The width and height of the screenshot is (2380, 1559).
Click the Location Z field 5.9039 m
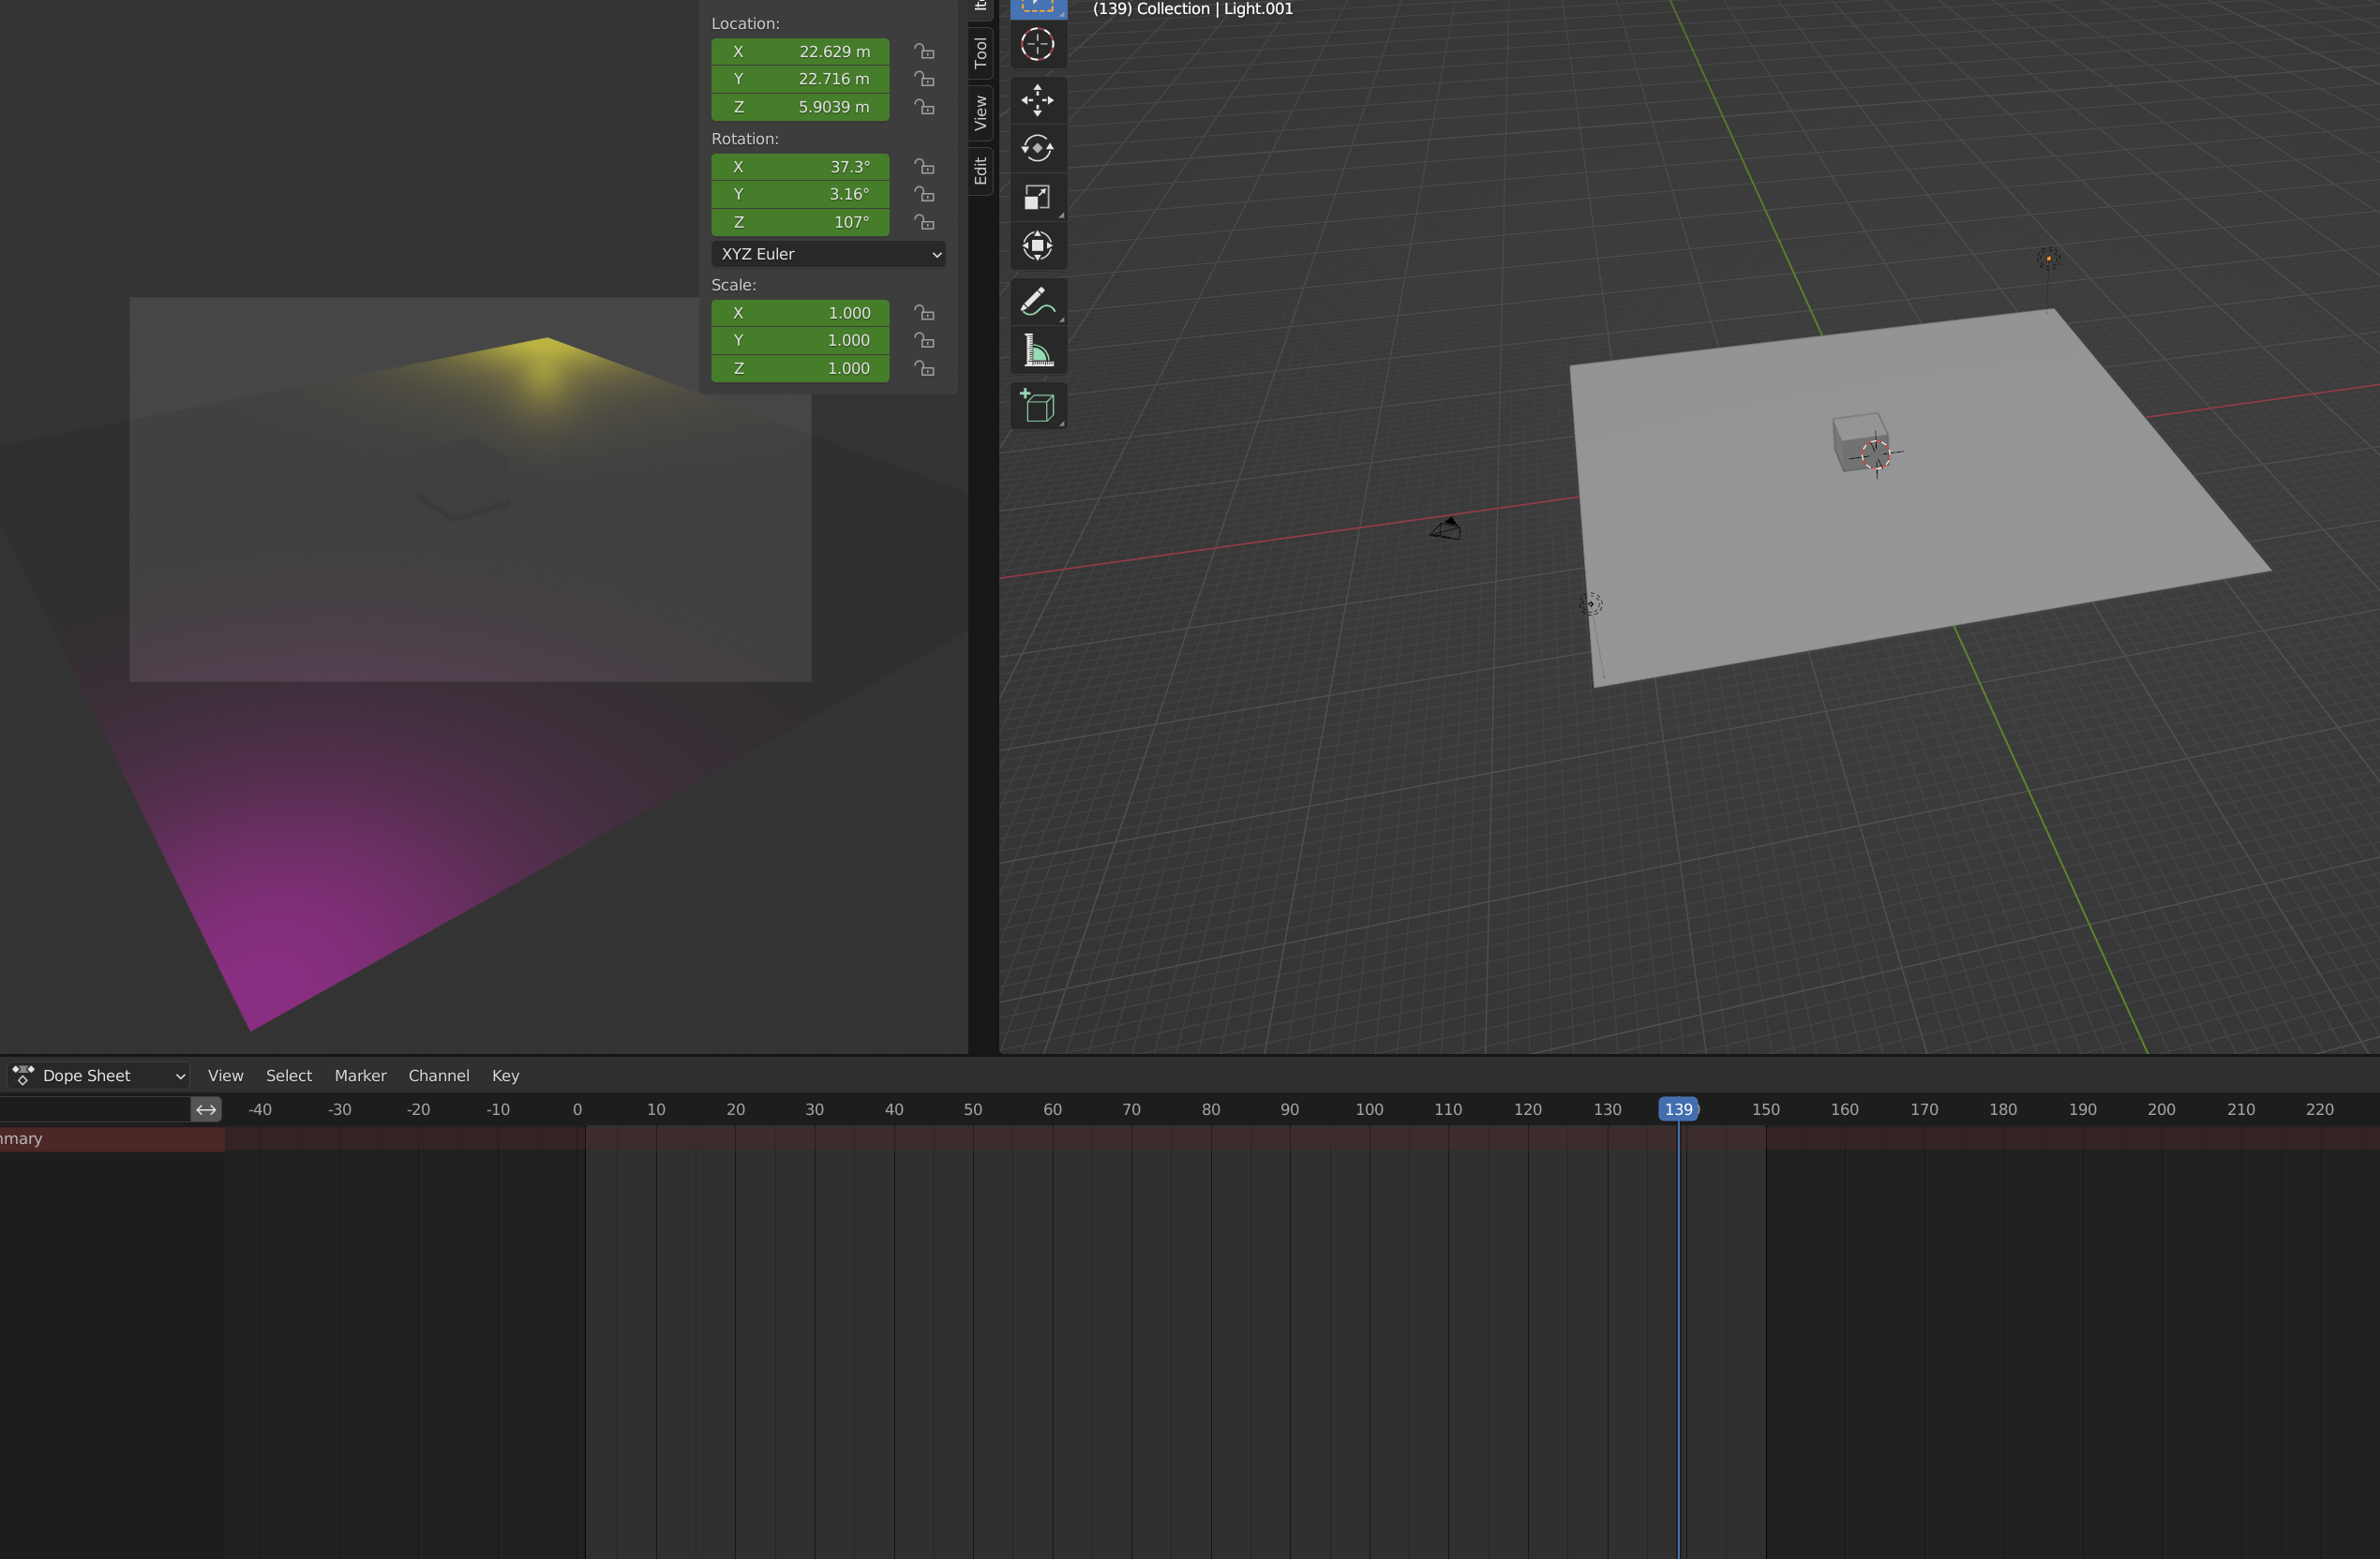click(800, 107)
